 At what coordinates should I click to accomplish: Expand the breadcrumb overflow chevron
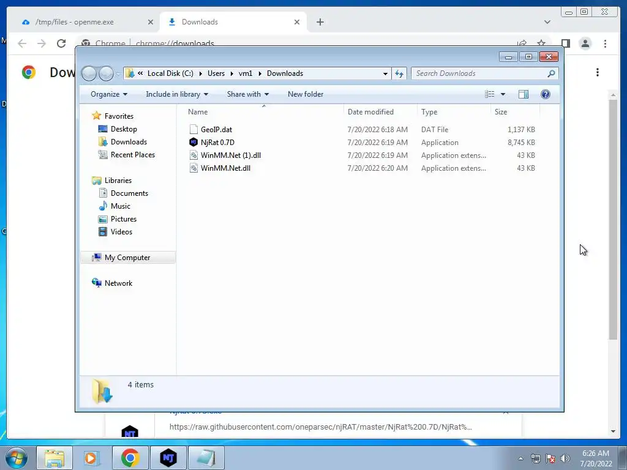140,73
